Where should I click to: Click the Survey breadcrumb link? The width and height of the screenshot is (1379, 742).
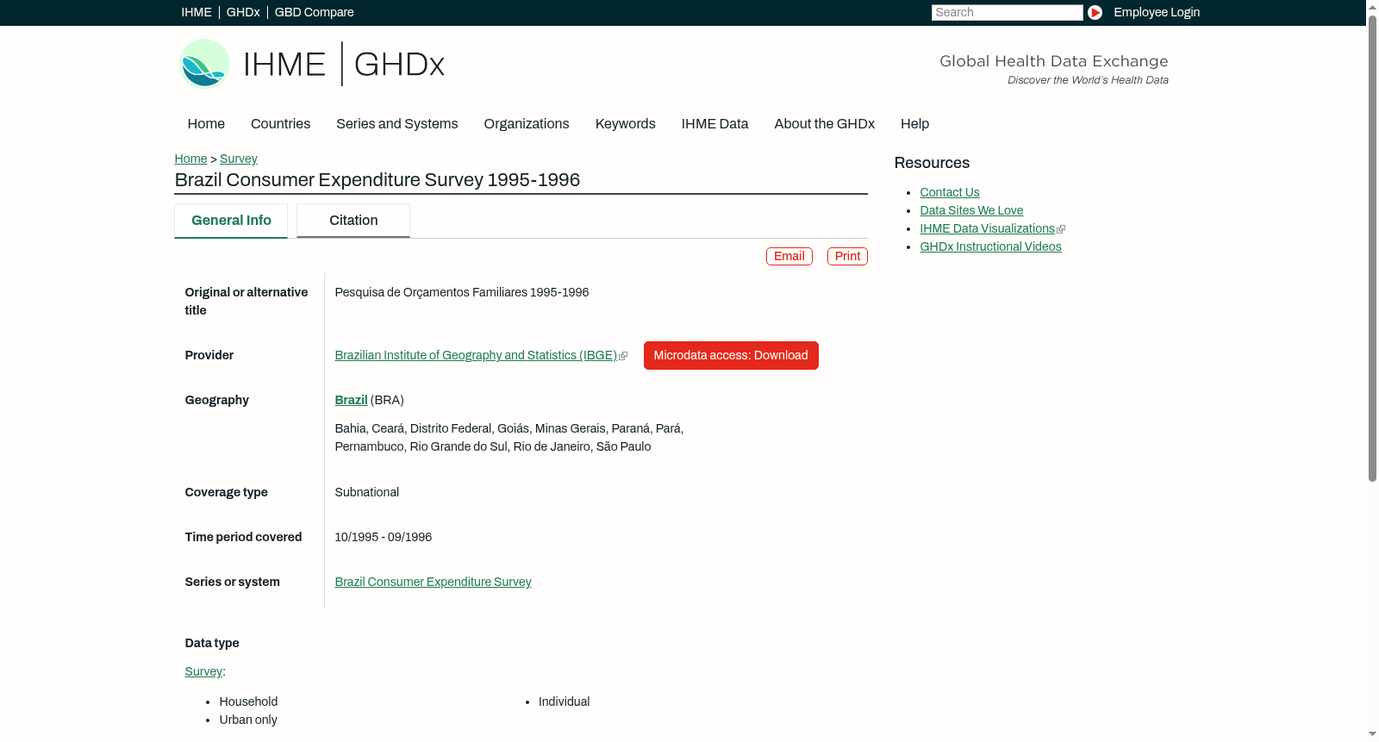tap(239, 159)
